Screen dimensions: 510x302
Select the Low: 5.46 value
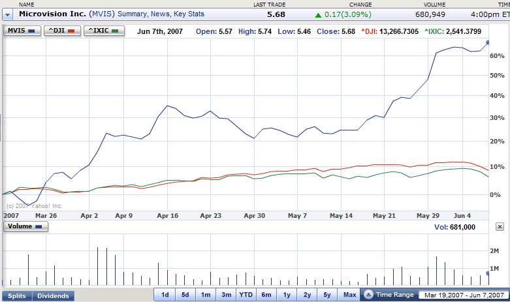click(x=294, y=31)
